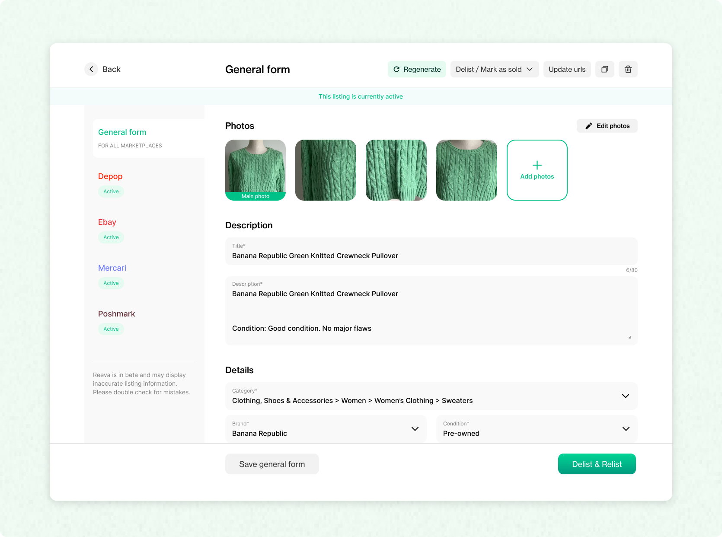
Task: Open the Depop marketplace tab
Action: 110,176
